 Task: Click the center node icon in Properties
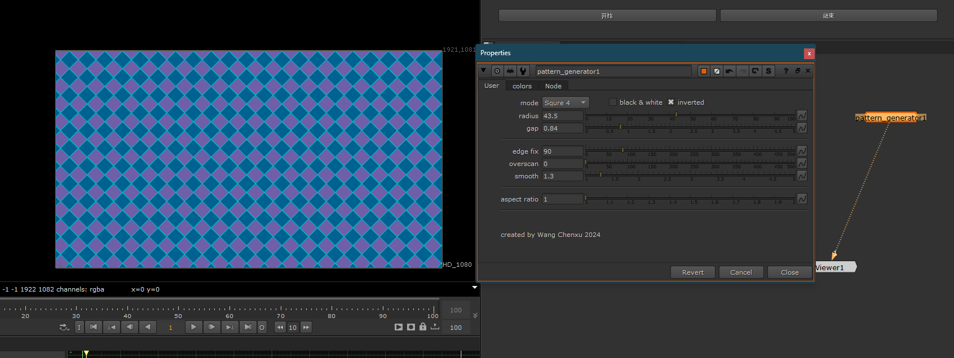click(x=497, y=71)
